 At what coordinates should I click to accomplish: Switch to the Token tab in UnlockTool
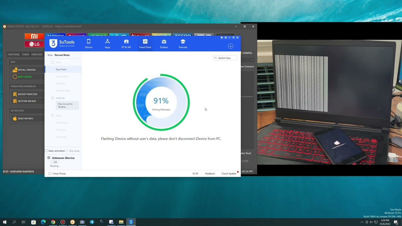coord(25,54)
